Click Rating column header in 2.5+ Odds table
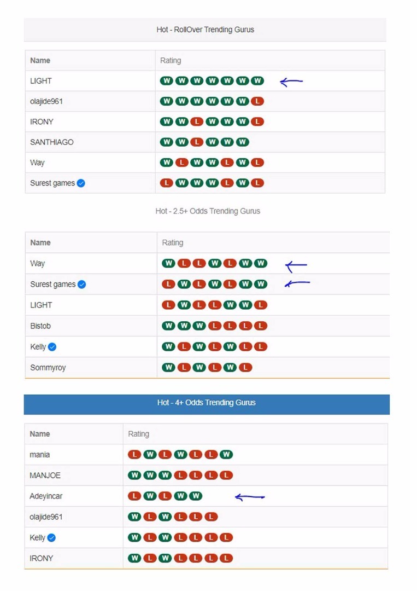417x591 pixels. (173, 243)
